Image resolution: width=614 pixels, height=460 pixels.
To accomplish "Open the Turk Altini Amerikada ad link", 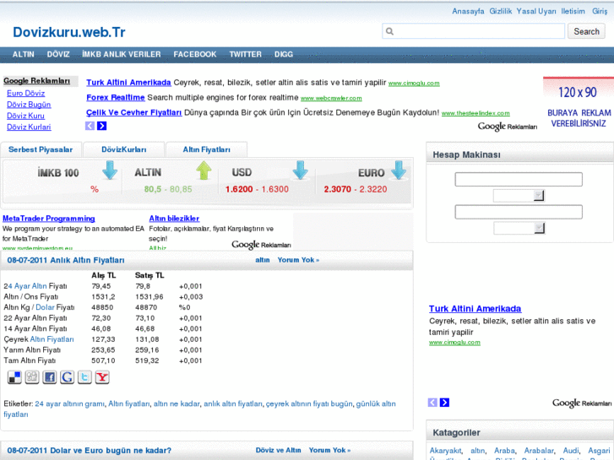I will 128,83.
